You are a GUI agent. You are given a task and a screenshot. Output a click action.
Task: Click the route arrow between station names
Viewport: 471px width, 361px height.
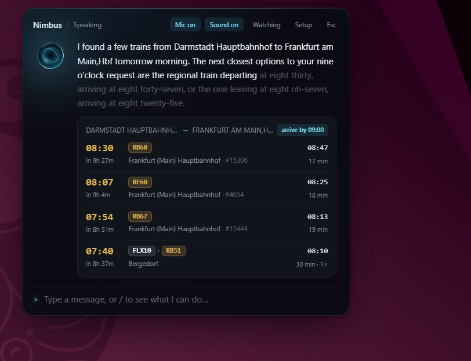point(186,130)
